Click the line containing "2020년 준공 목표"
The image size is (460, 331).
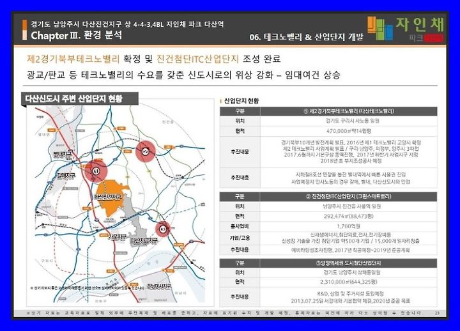point(350,301)
